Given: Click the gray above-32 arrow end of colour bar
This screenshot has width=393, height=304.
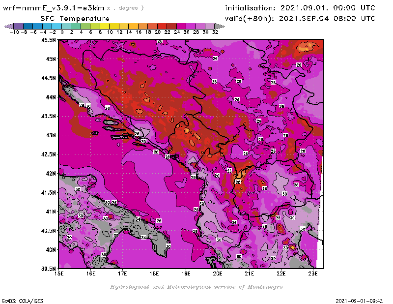Looking at the screenshot, I should click(x=219, y=26).
